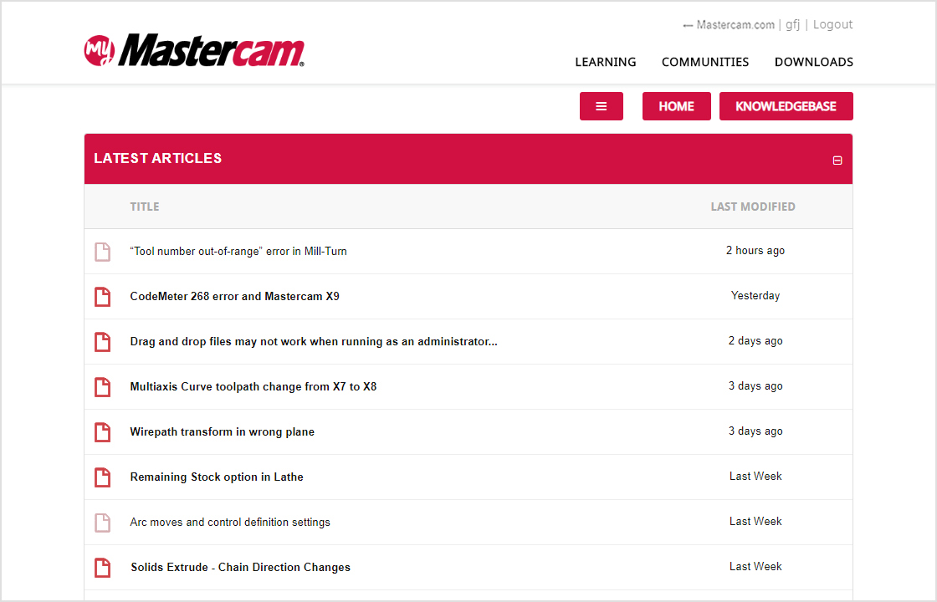Click "Last Week" in the Arc moves row
Viewport: 937px width, 602px height.
(x=755, y=522)
